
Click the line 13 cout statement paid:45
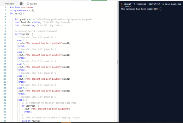point(44,43)
